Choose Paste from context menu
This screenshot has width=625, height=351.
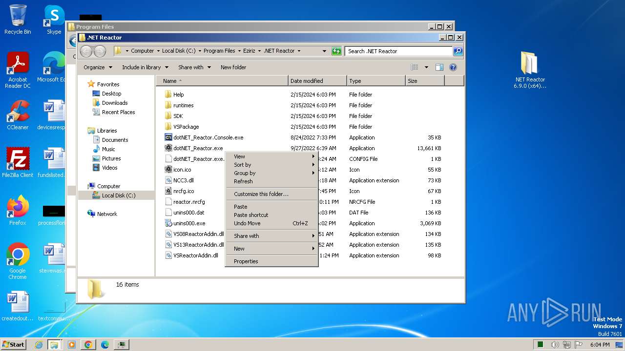(x=271, y=207)
